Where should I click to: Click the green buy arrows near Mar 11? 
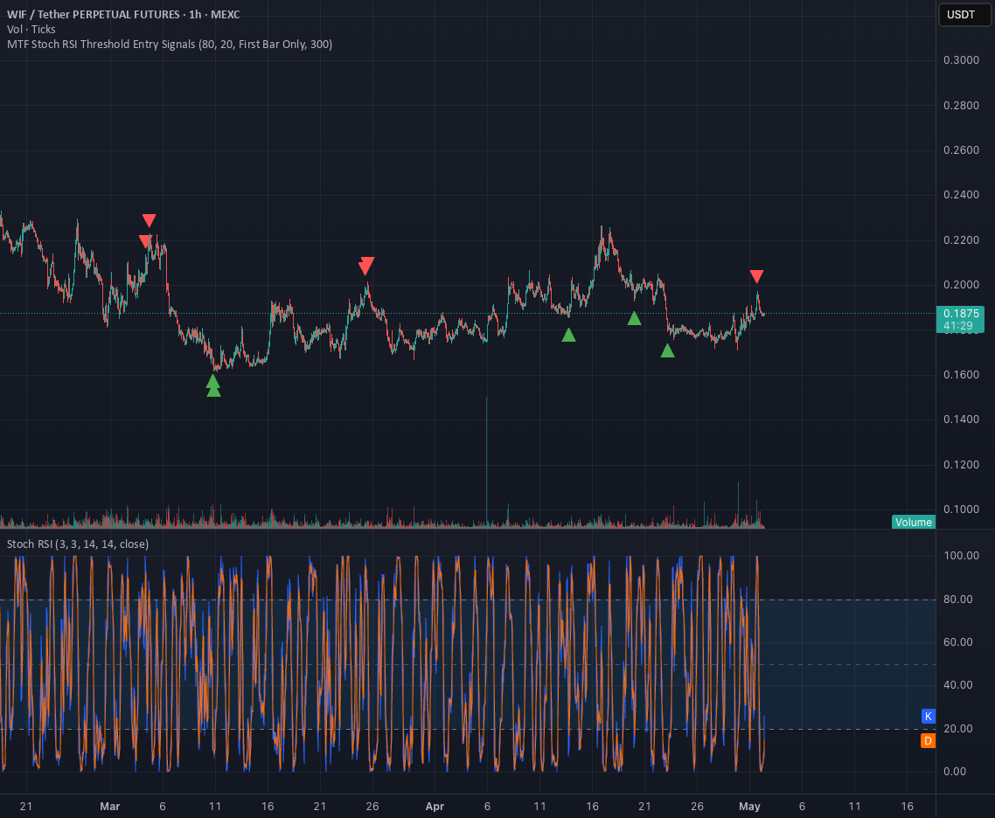click(213, 385)
